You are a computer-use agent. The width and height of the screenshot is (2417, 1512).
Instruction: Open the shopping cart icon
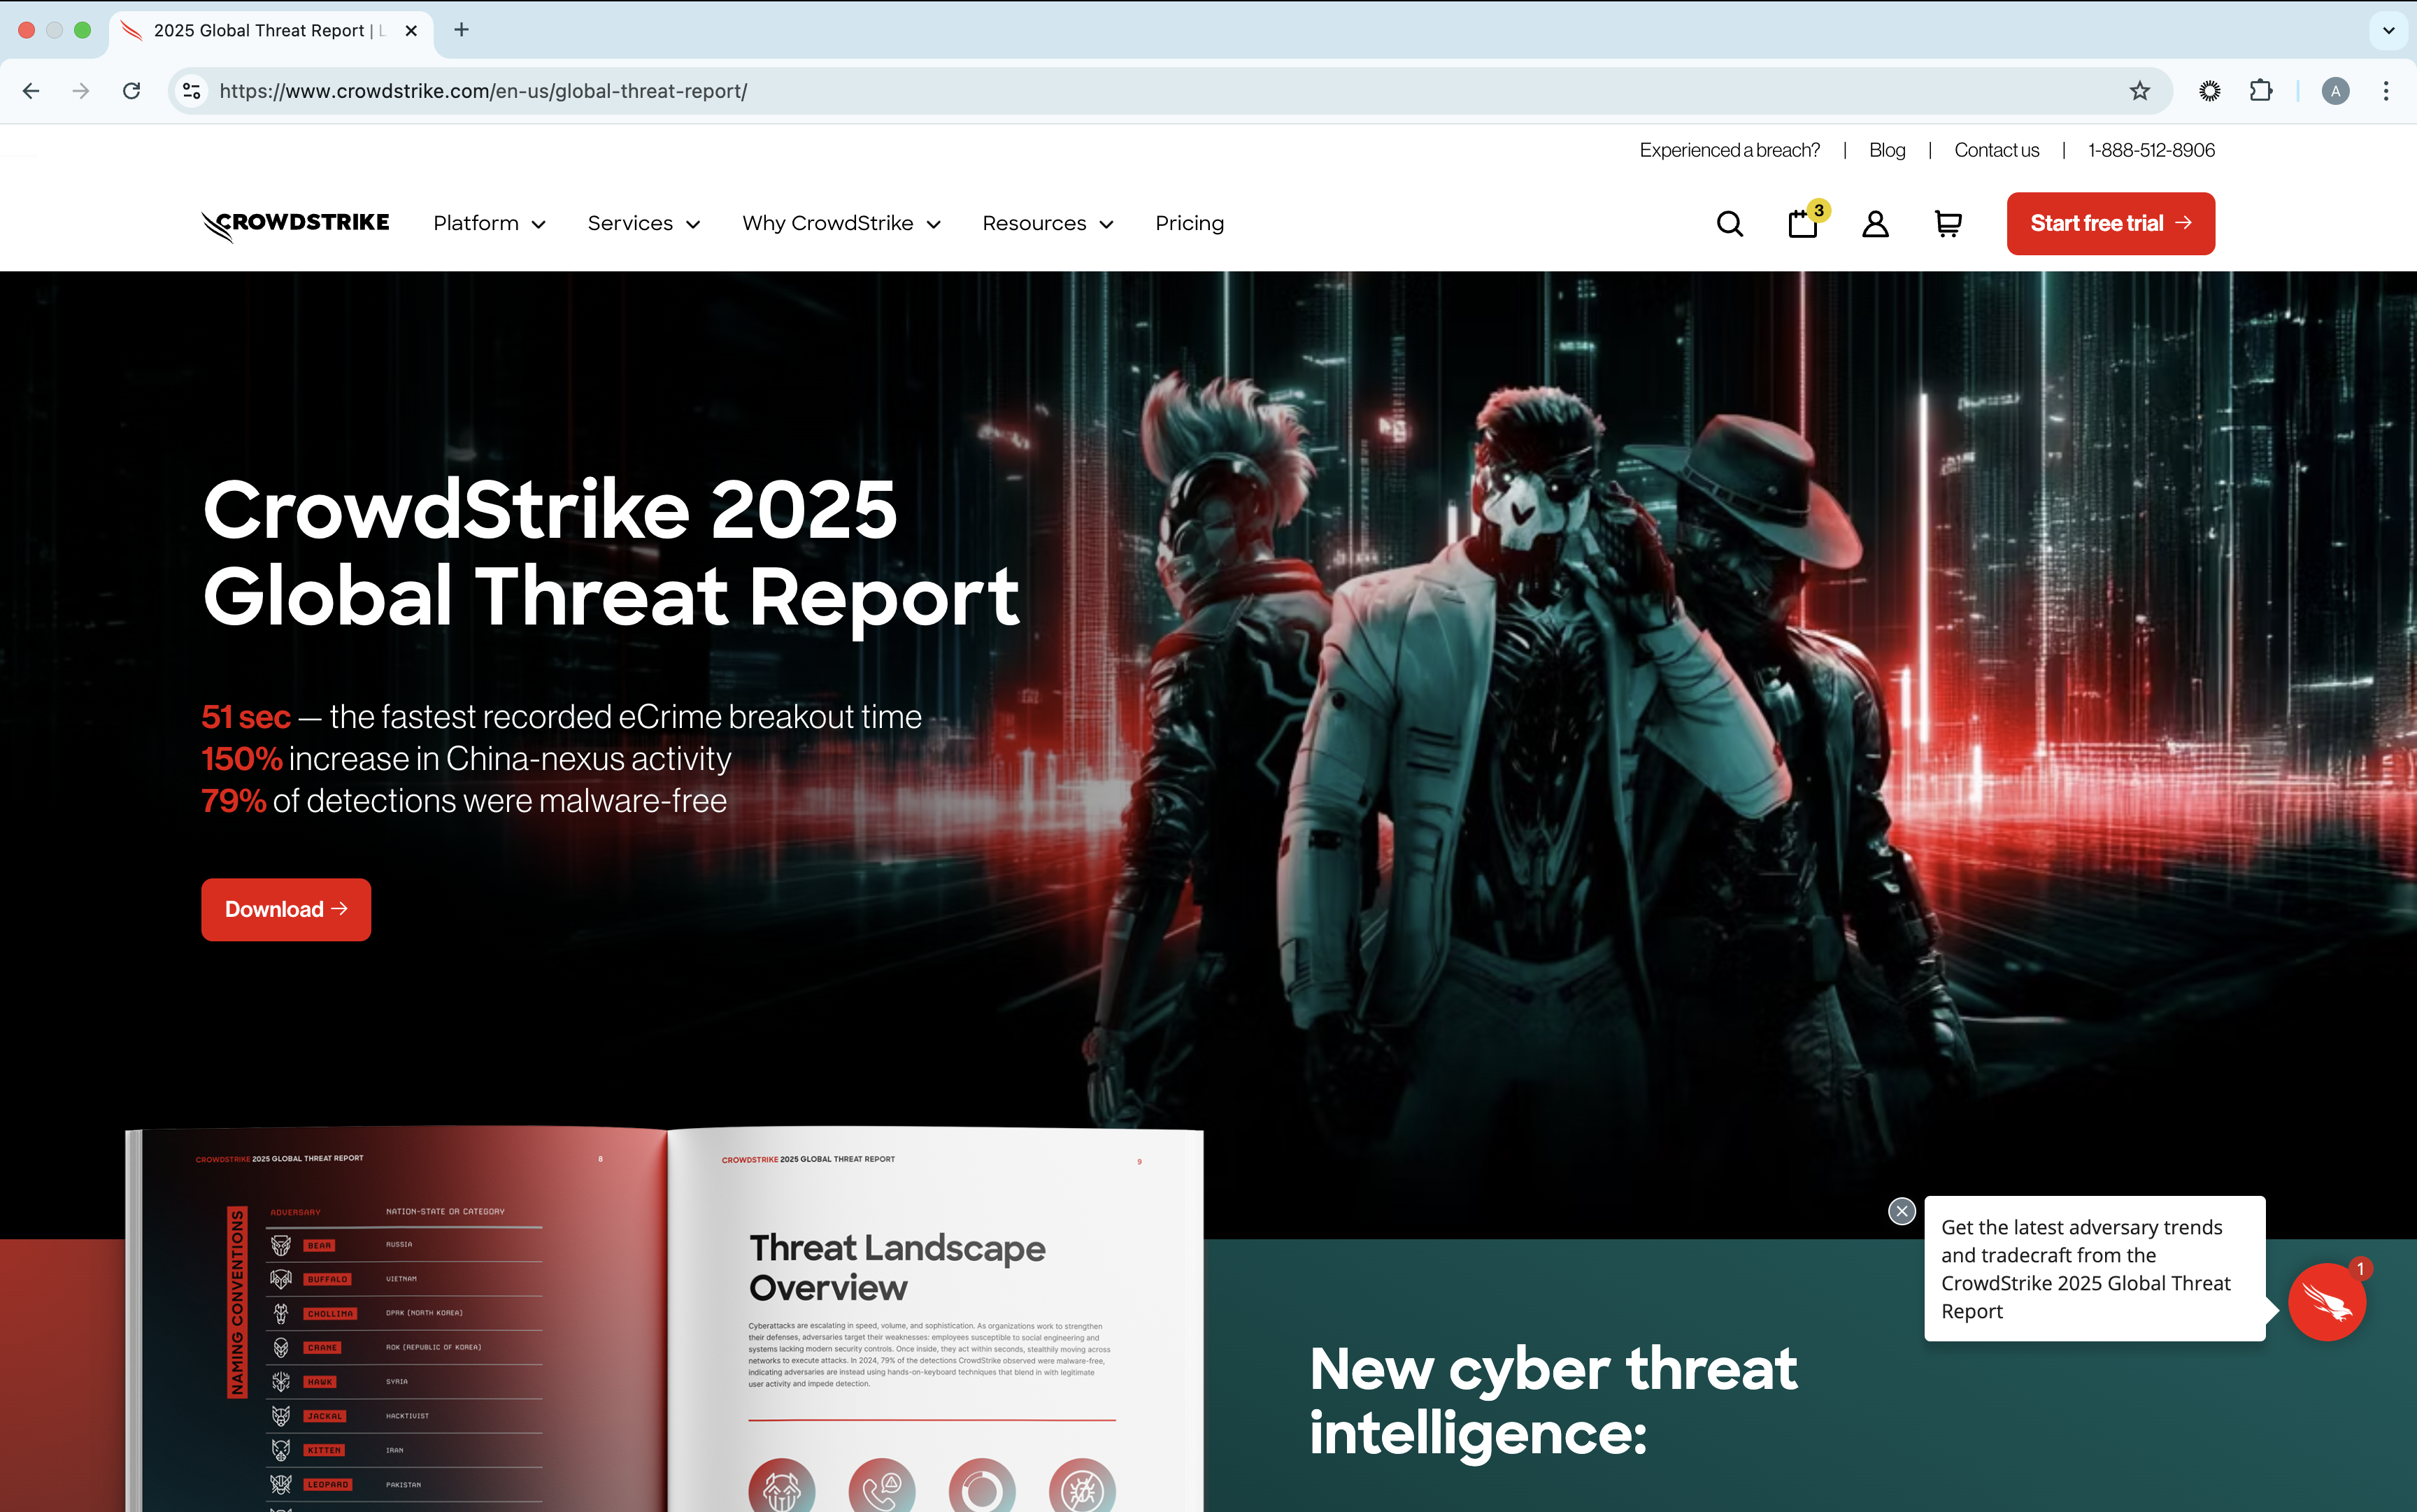[1947, 224]
